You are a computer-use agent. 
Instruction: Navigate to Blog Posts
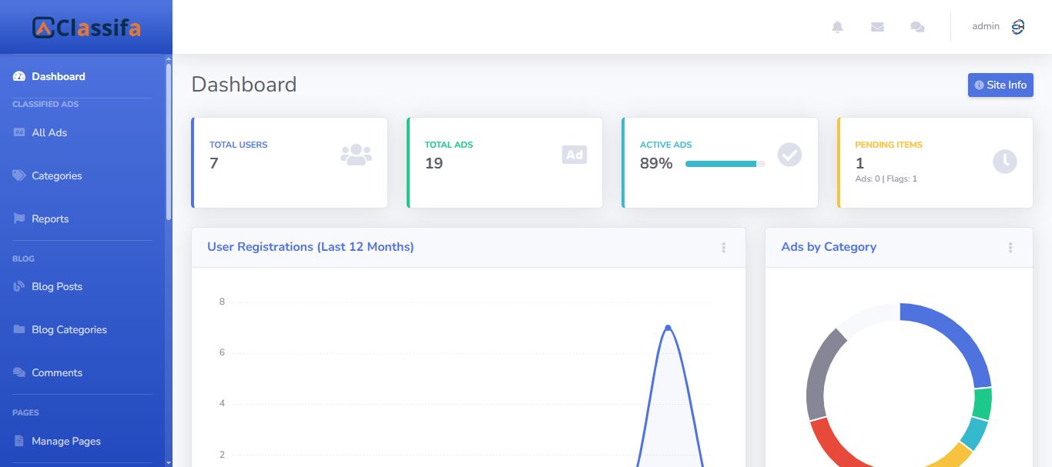point(56,286)
